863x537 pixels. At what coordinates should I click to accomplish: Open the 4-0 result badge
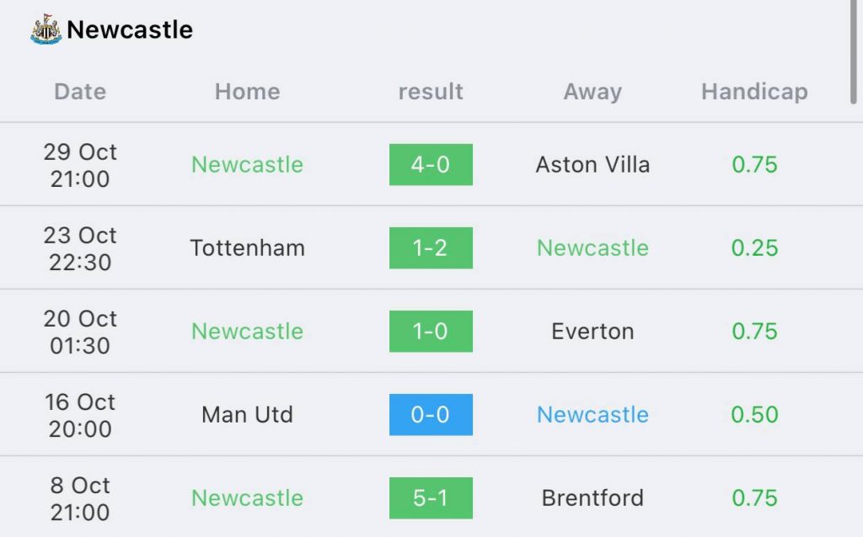[431, 164]
